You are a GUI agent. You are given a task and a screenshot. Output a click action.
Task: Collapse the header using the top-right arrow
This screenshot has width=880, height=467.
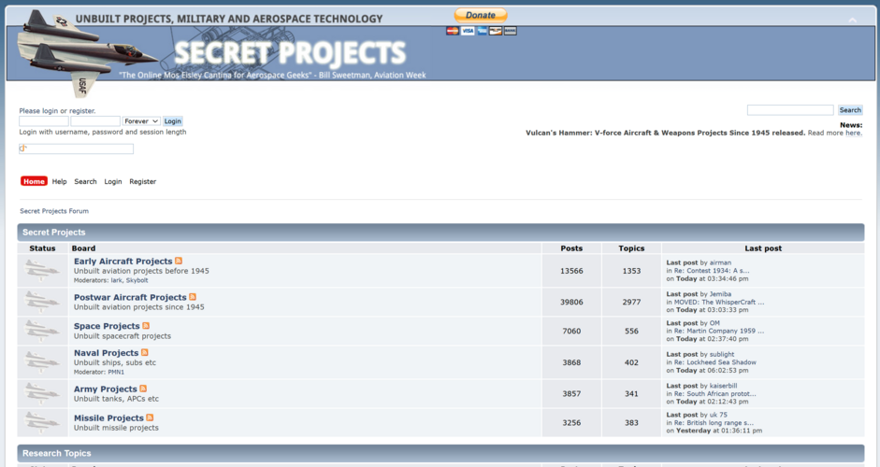point(853,20)
